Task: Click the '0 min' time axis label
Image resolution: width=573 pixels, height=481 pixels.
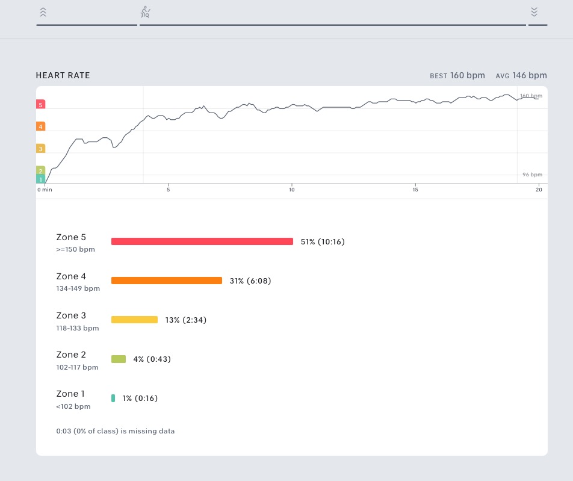Action: (45, 190)
